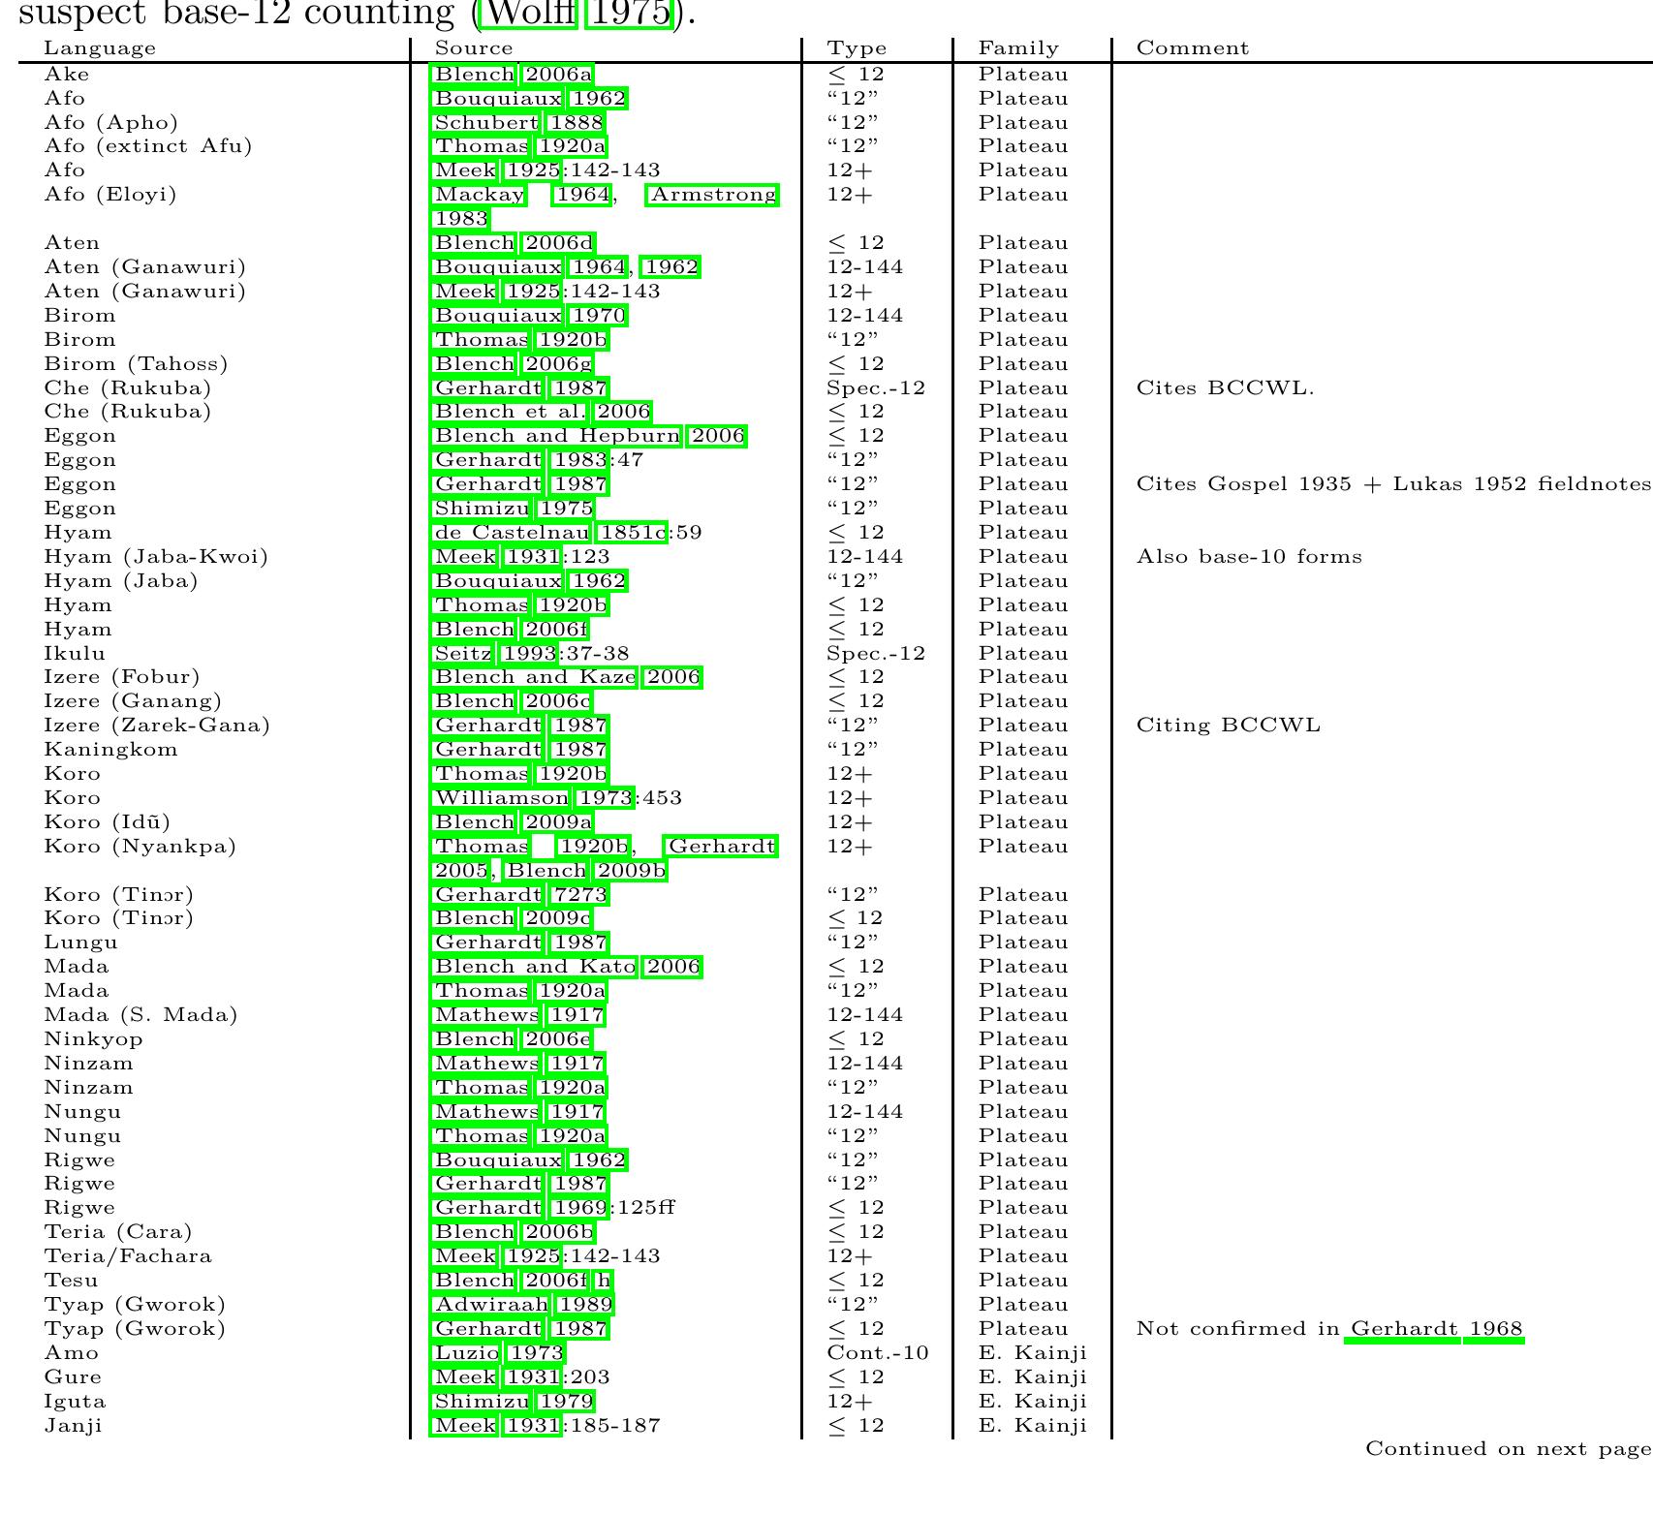Click the Gerhardt 7273 reference
Image resolution: width=1653 pixels, height=1515 pixels.
[520, 895]
